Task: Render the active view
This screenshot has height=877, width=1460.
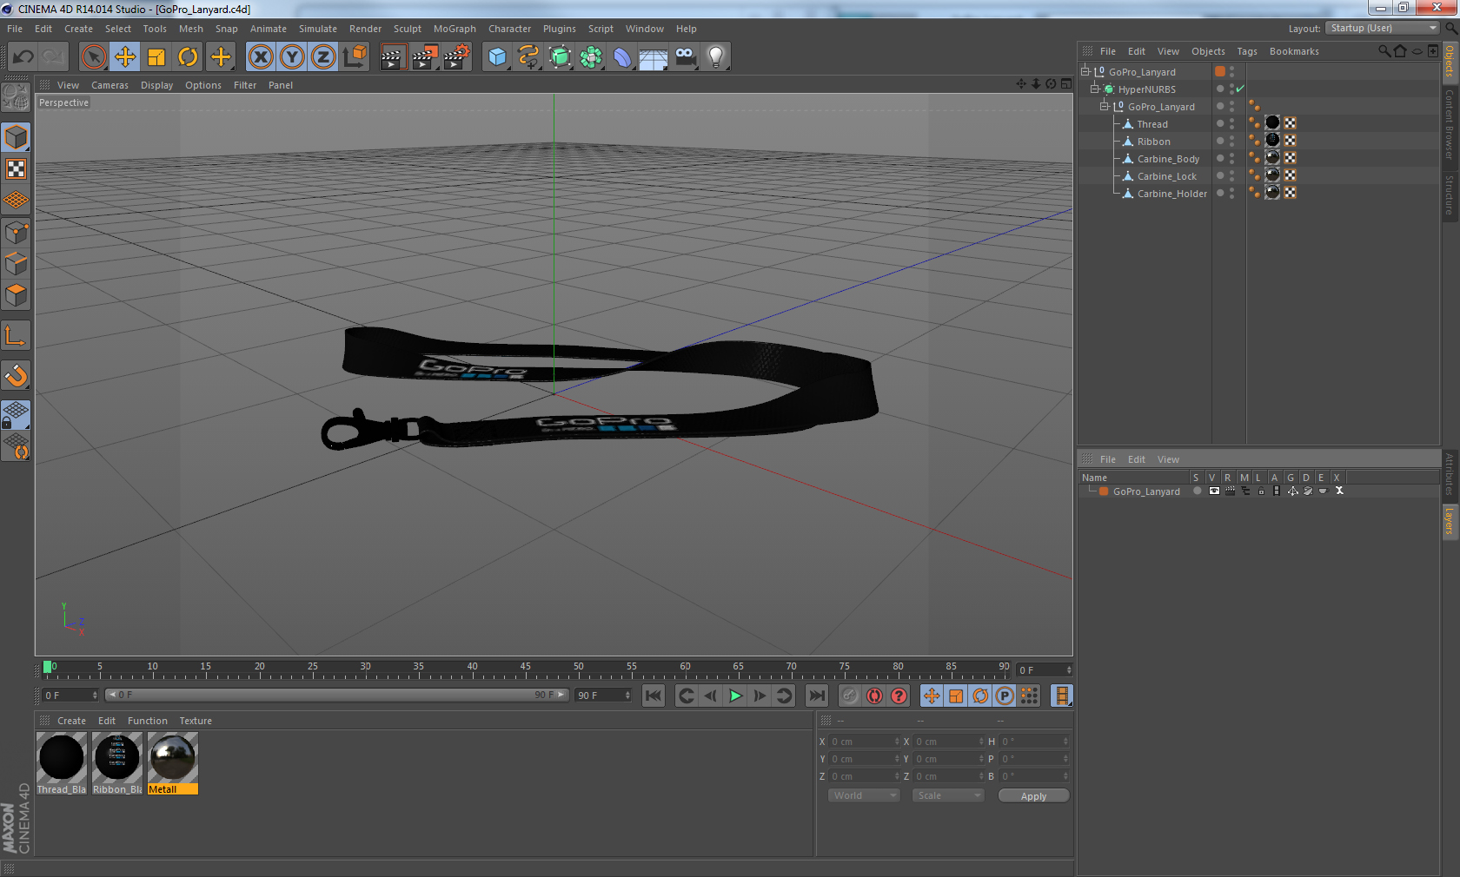Action: click(393, 57)
